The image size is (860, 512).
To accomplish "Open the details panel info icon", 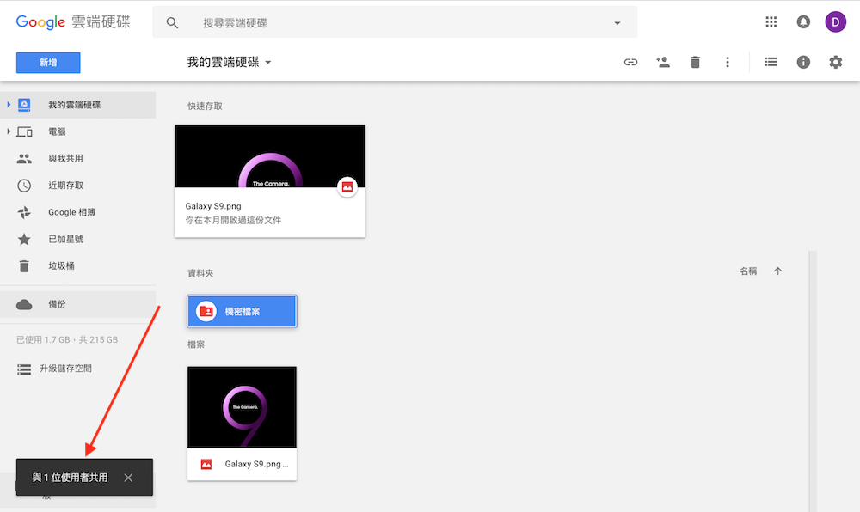I will pyautogui.click(x=803, y=62).
